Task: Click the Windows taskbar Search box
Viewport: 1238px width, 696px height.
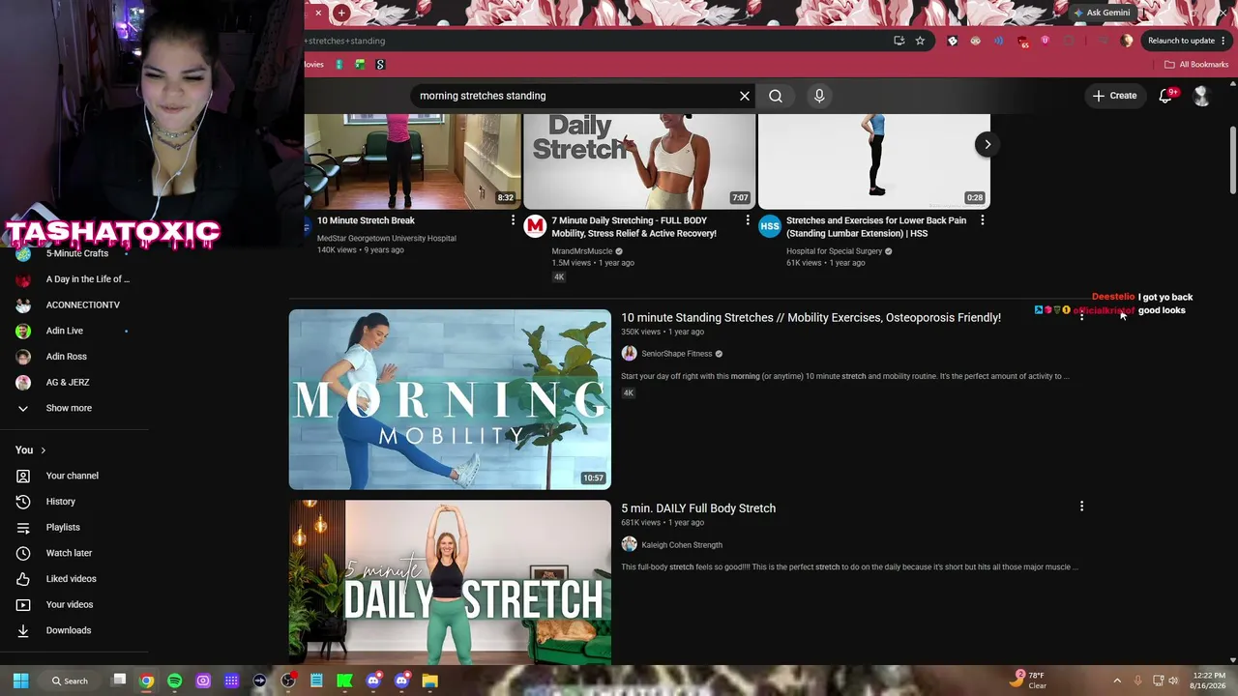Action: pyautogui.click(x=70, y=681)
